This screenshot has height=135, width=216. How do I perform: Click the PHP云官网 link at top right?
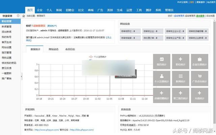182,2
